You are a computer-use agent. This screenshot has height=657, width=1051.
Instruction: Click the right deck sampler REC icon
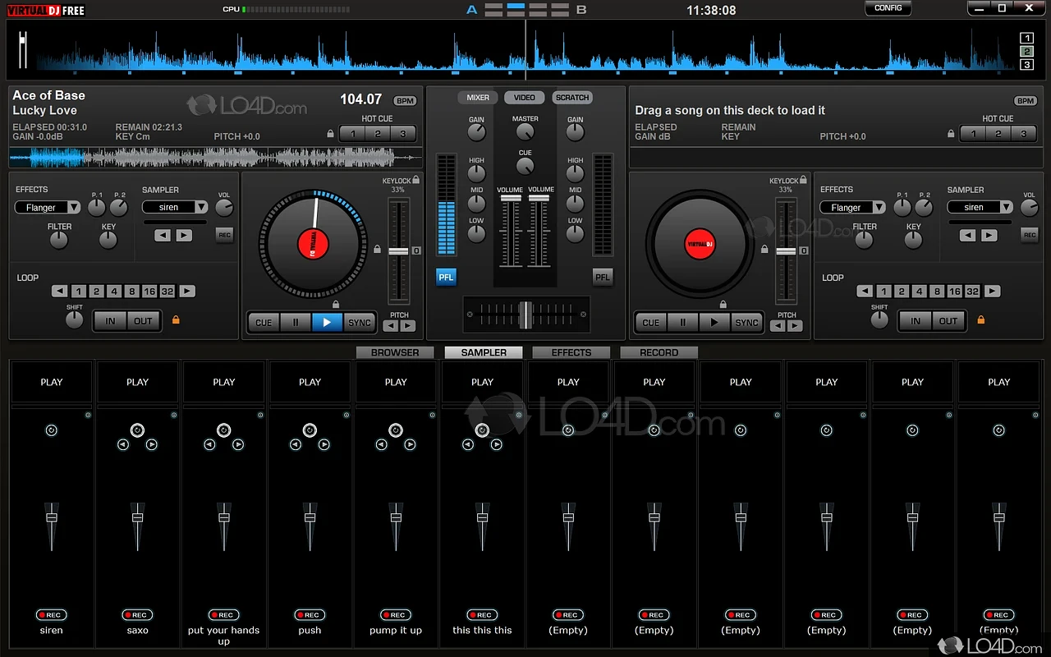1030,235
